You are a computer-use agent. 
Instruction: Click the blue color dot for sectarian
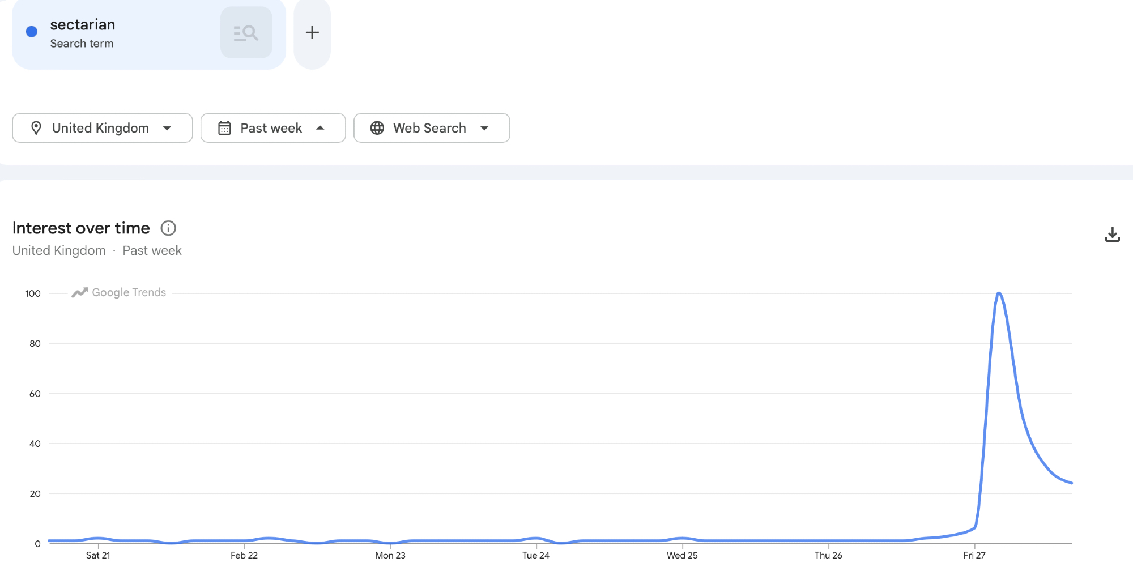(32, 32)
